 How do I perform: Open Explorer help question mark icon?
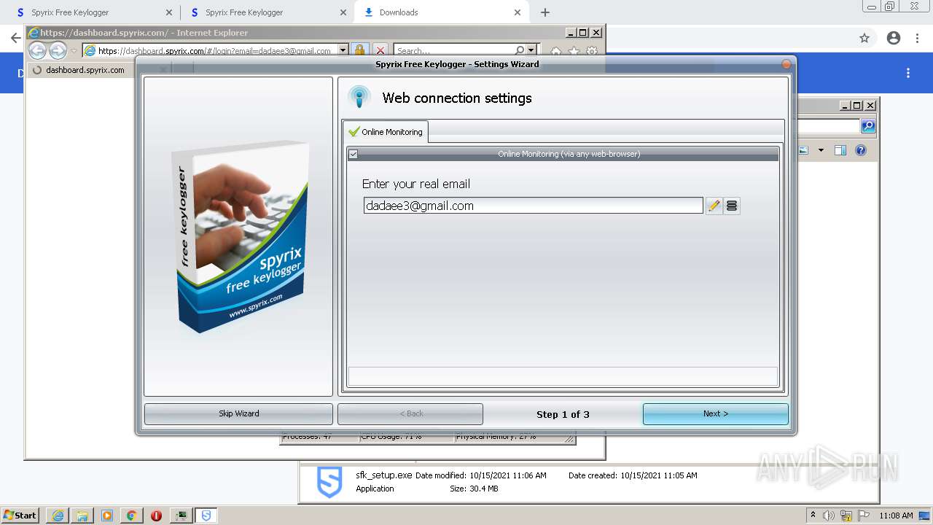coord(861,150)
